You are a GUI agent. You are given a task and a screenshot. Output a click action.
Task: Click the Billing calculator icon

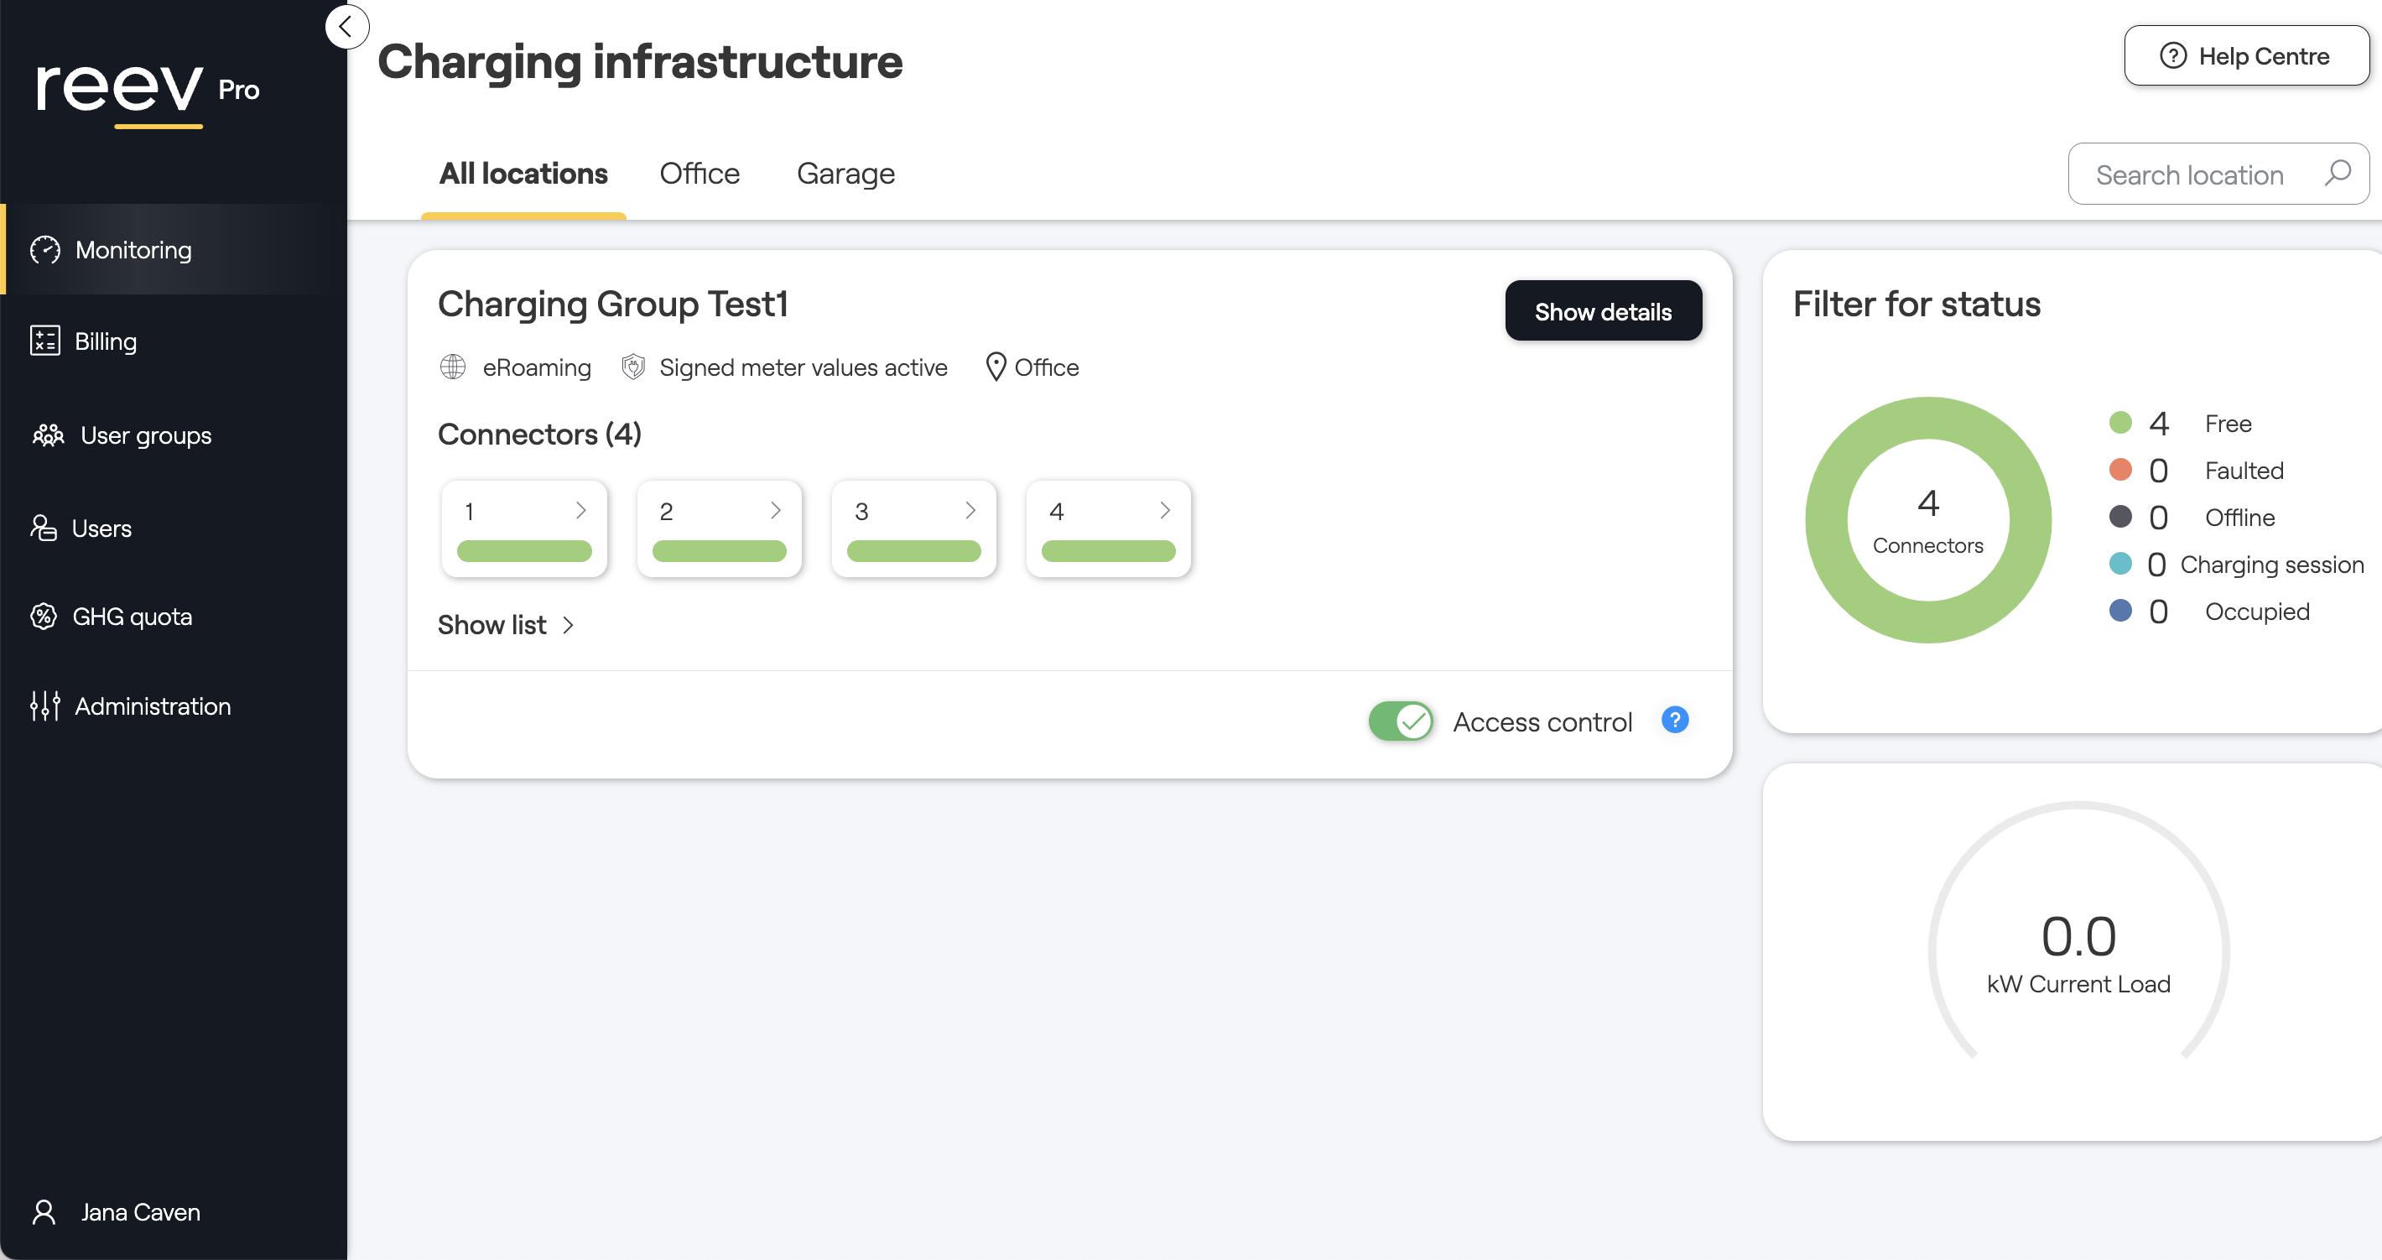click(45, 341)
